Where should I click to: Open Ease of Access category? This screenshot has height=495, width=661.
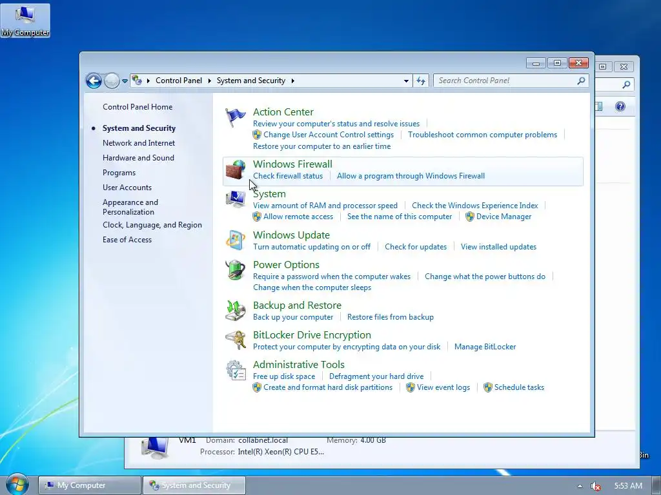click(127, 240)
